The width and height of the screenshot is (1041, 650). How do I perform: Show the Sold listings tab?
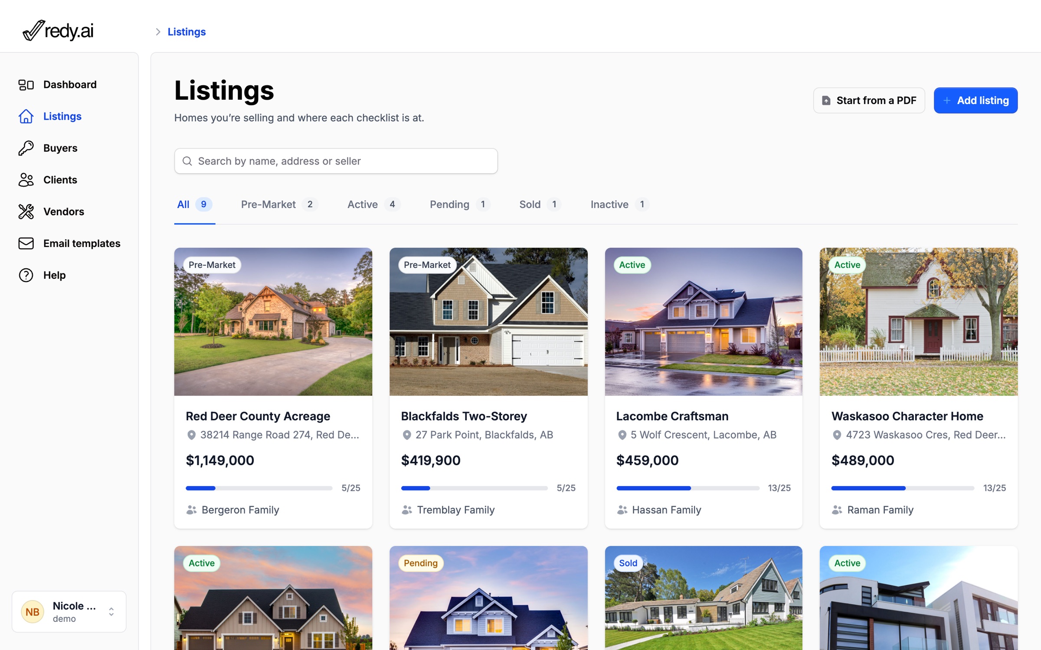click(x=540, y=205)
